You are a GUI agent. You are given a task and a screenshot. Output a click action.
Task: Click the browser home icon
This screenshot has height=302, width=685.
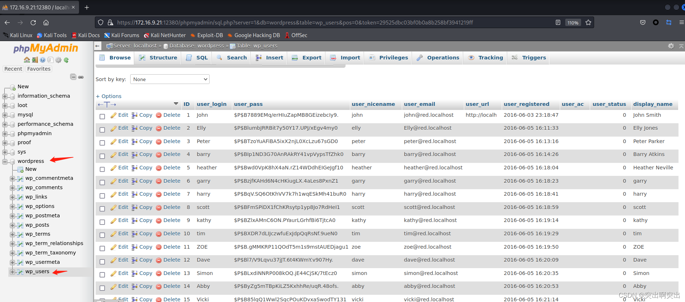pyautogui.click(x=46, y=22)
